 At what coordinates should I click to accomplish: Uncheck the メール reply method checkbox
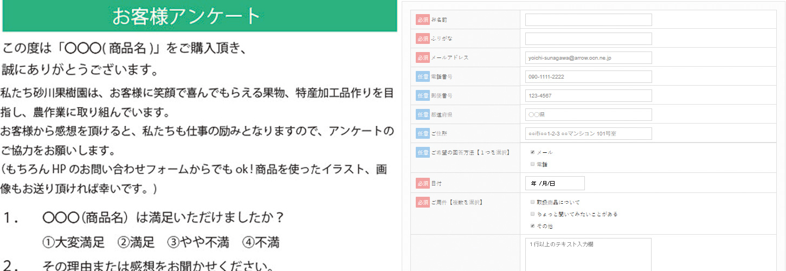[x=533, y=152]
